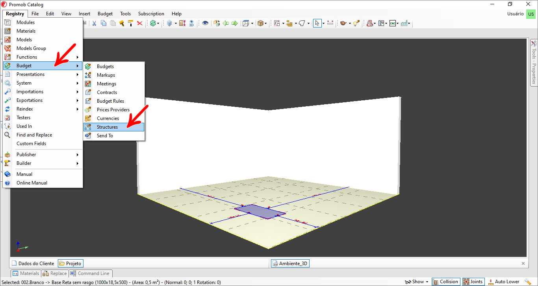
Task: Click the green dollar Budget icon
Action: (153, 23)
